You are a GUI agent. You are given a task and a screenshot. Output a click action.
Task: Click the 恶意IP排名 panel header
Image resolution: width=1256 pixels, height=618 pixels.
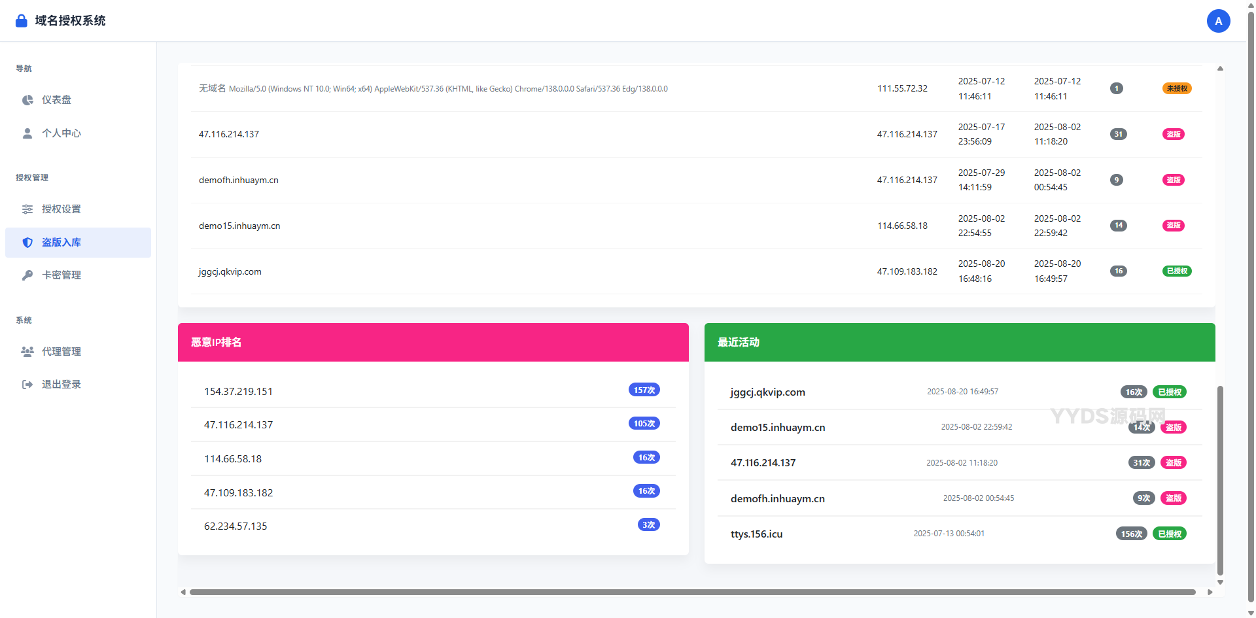click(216, 342)
